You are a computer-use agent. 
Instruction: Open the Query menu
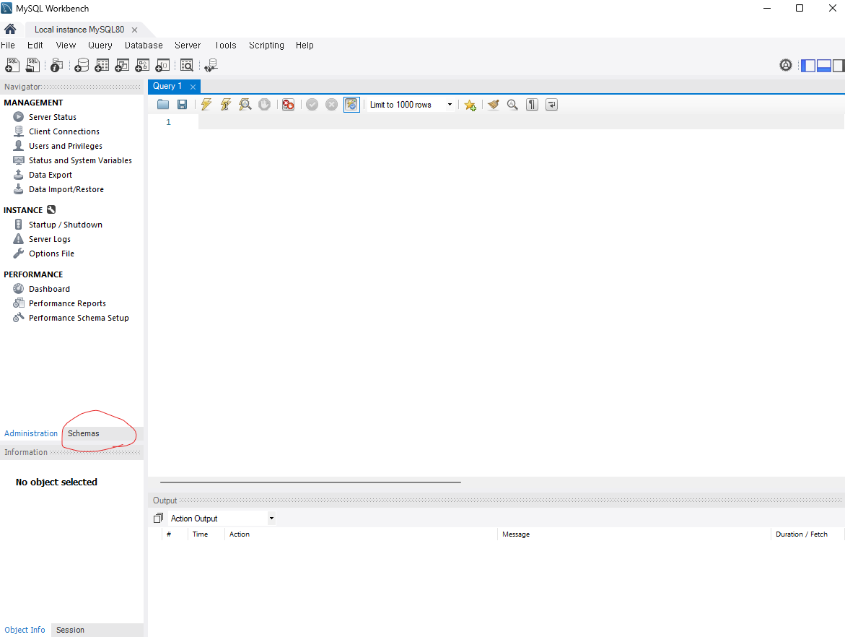pos(100,45)
